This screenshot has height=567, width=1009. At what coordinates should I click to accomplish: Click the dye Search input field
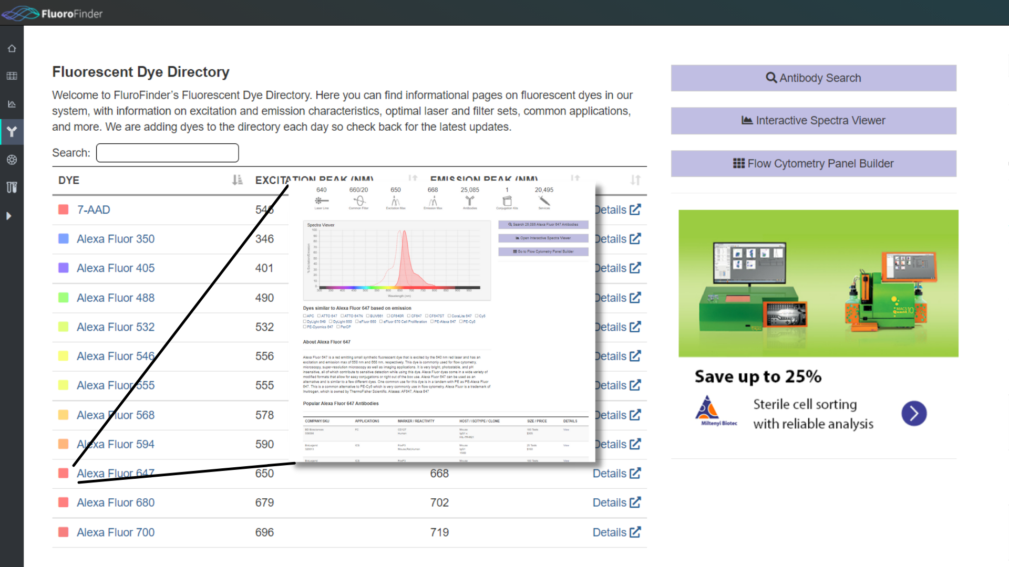click(167, 153)
